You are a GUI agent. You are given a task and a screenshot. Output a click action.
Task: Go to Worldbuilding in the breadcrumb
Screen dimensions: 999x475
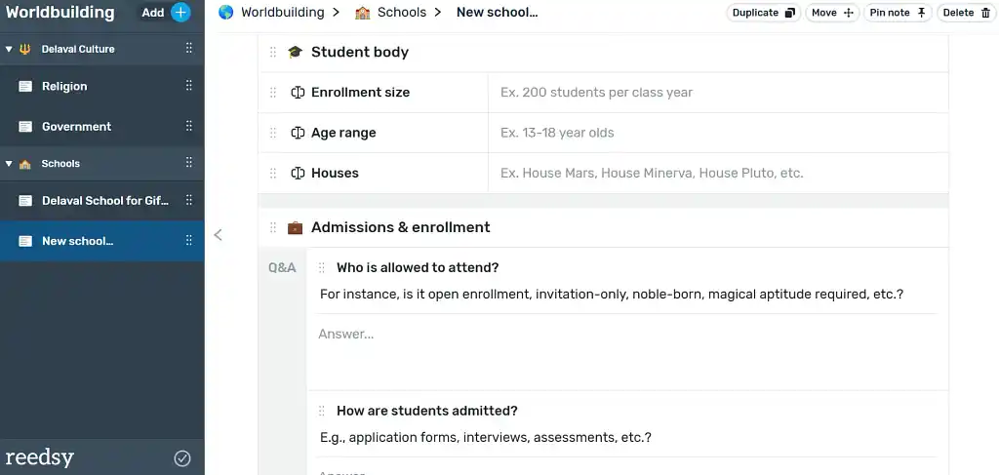(x=282, y=12)
